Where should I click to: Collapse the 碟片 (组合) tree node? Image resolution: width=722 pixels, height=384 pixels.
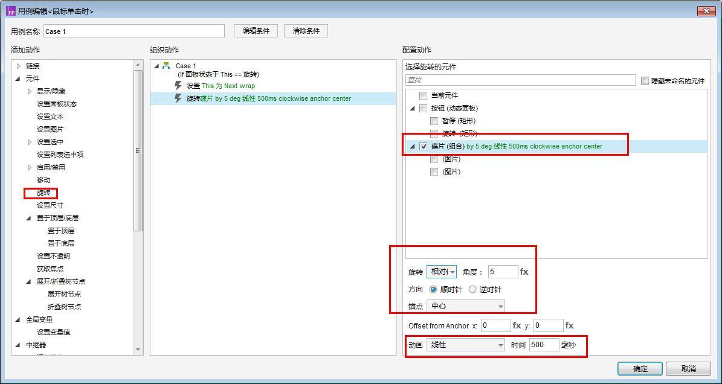412,147
